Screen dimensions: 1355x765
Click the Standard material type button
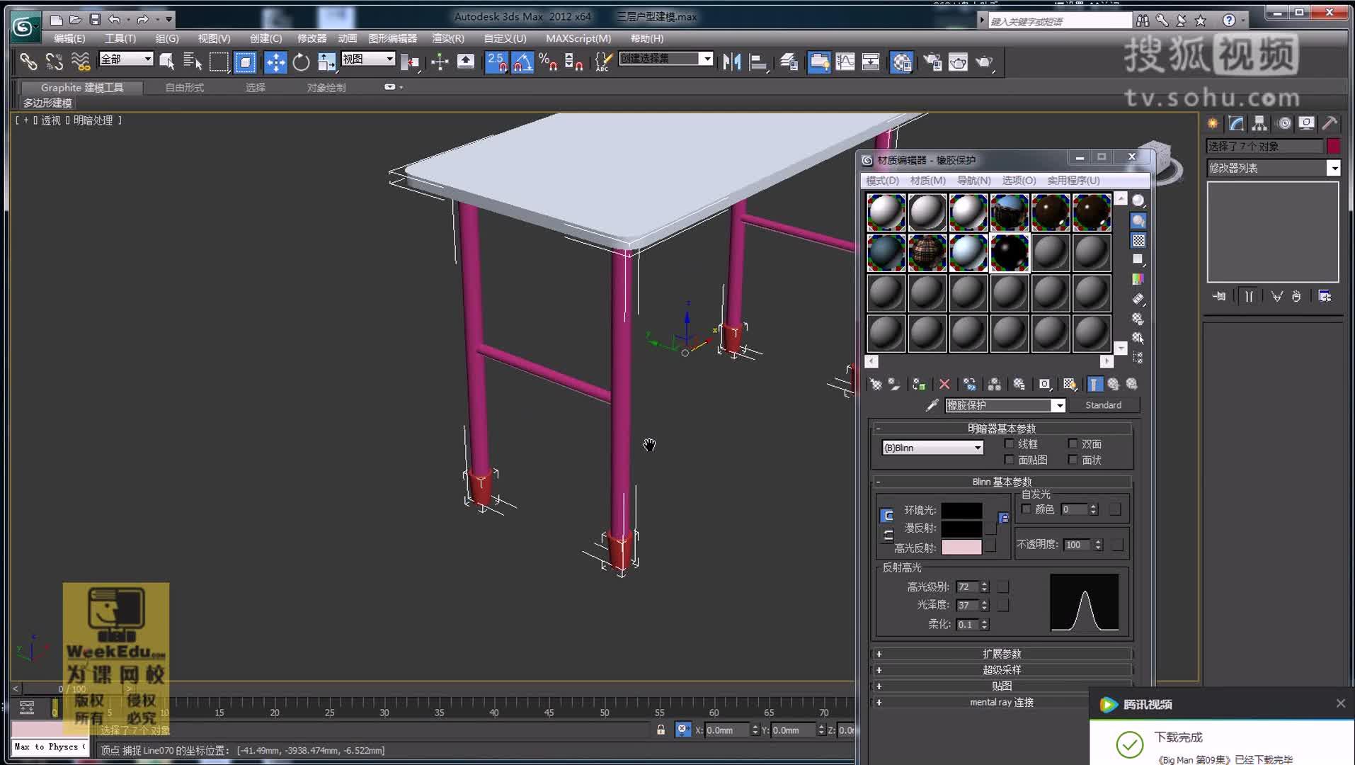click(x=1104, y=404)
